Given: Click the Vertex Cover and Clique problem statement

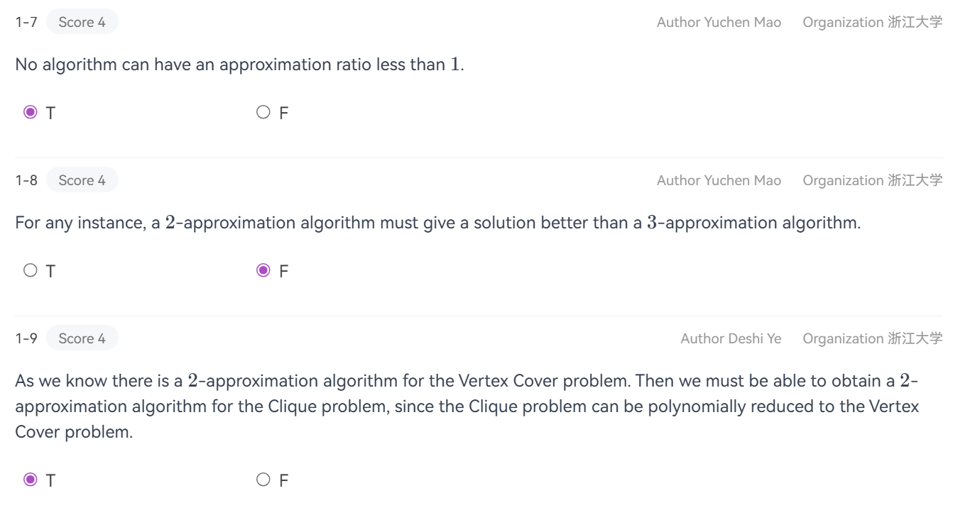Looking at the screenshot, I should pyautogui.click(x=466, y=406).
